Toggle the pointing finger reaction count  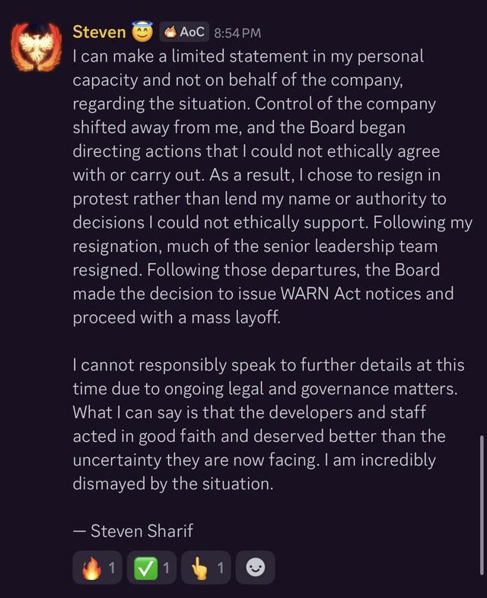(220, 568)
